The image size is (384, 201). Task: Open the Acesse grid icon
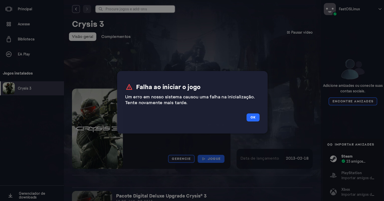coord(9,24)
